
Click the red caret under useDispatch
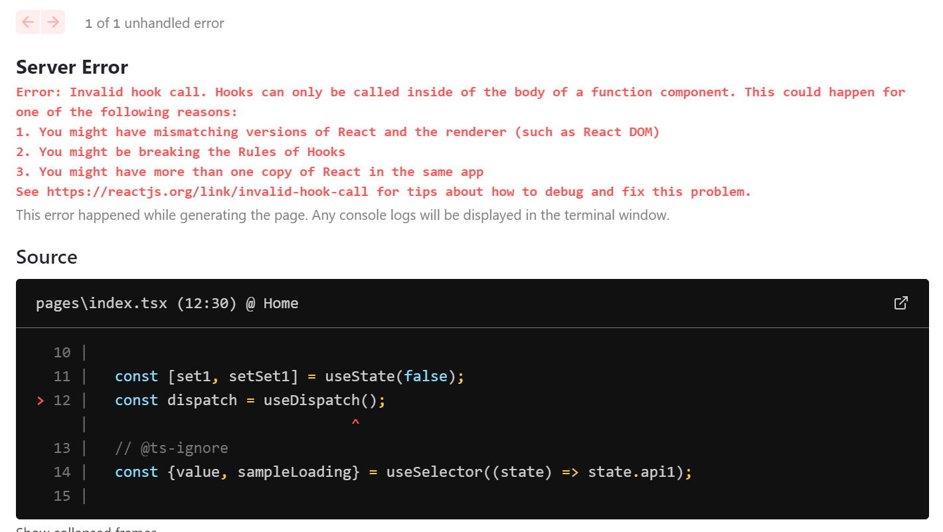pyautogui.click(x=355, y=422)
